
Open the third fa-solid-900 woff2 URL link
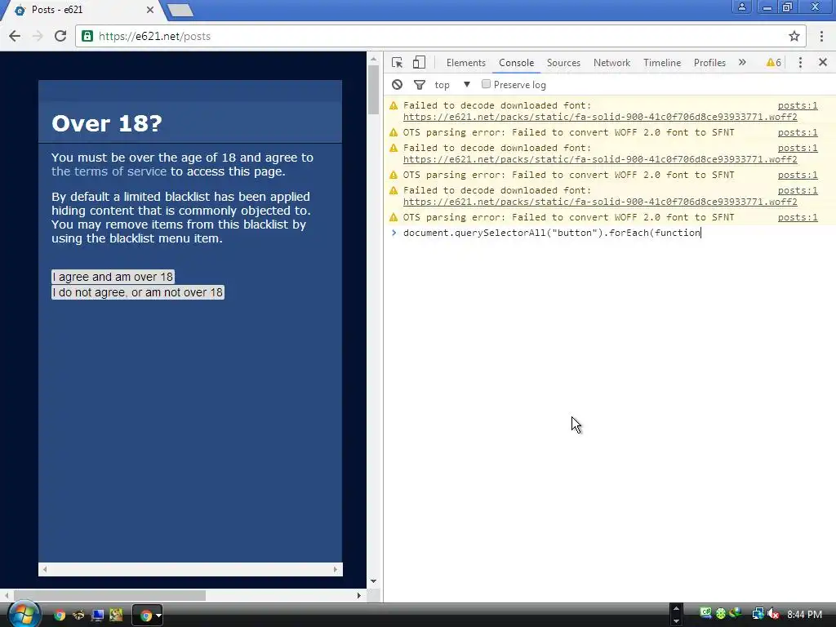[600, 202]
